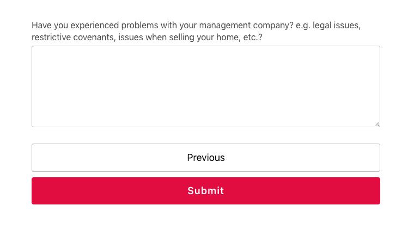This screenshot has width=402, height=230.
Task: Select the diagonal grip in the textarea corner
Action: 377,124
